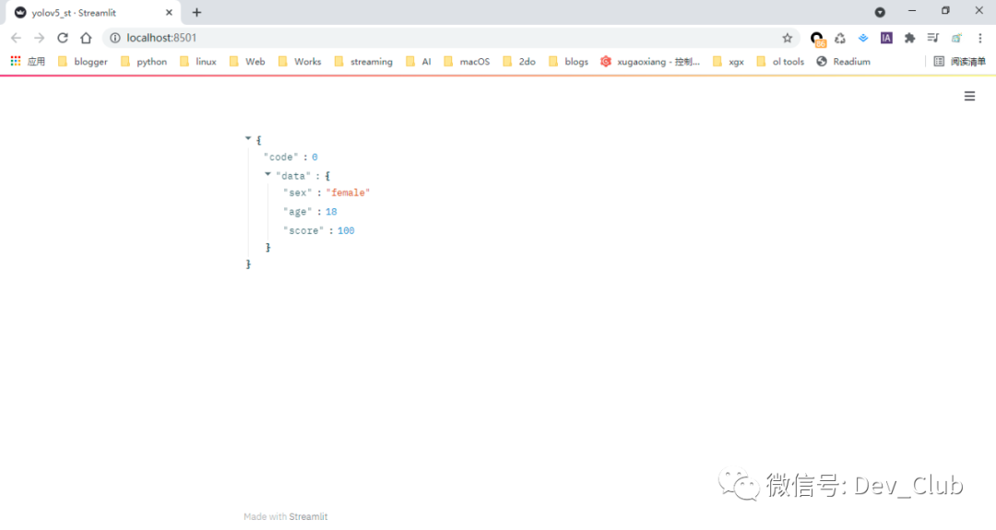996x530 pixels.
Task: Open the media control playlist icon
Action: (932, 38)
